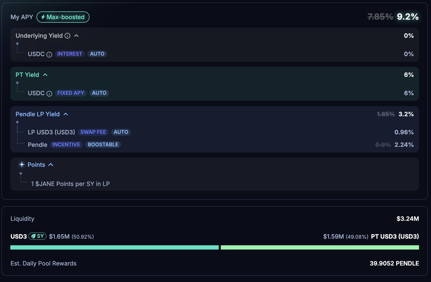Image resolution: width=431 pixels, height=282 pixels.
Task: Click the SWAP FEE tag
Action: click(x=93, y=132)
